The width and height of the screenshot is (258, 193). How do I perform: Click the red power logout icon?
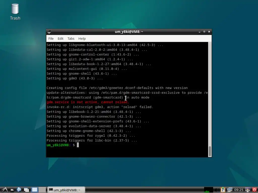[x=254, y=190]
